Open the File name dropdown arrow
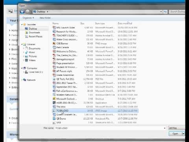The height and width of the screenshot is (142, 189). pos(165,128)
